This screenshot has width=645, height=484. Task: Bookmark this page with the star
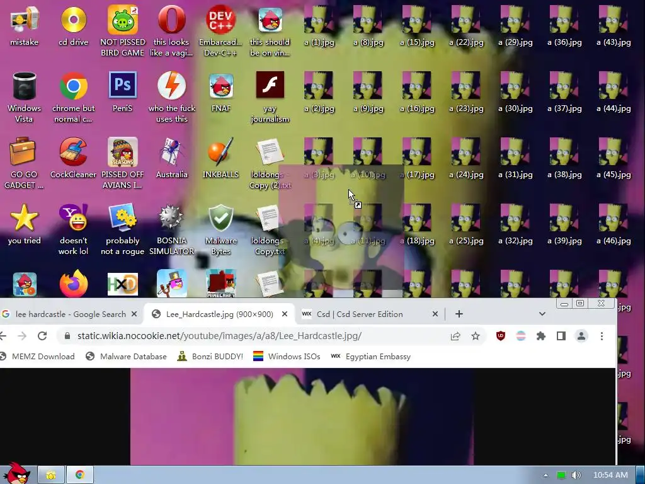(x=476, y=337)
